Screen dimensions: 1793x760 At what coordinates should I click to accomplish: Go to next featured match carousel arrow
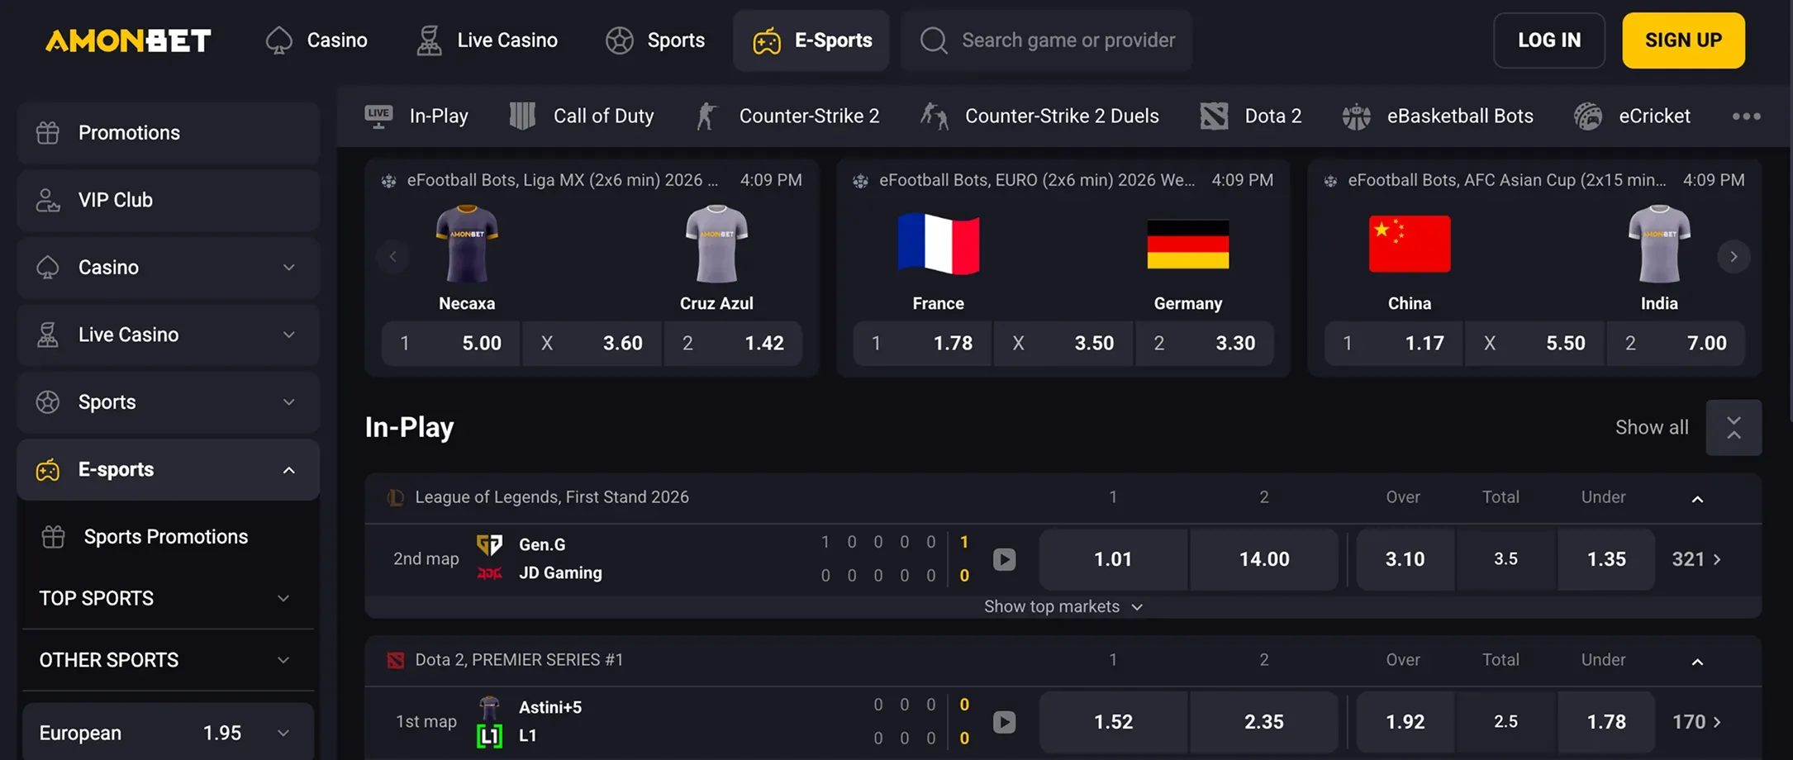pyautogui.click(x=1734, y=257)
